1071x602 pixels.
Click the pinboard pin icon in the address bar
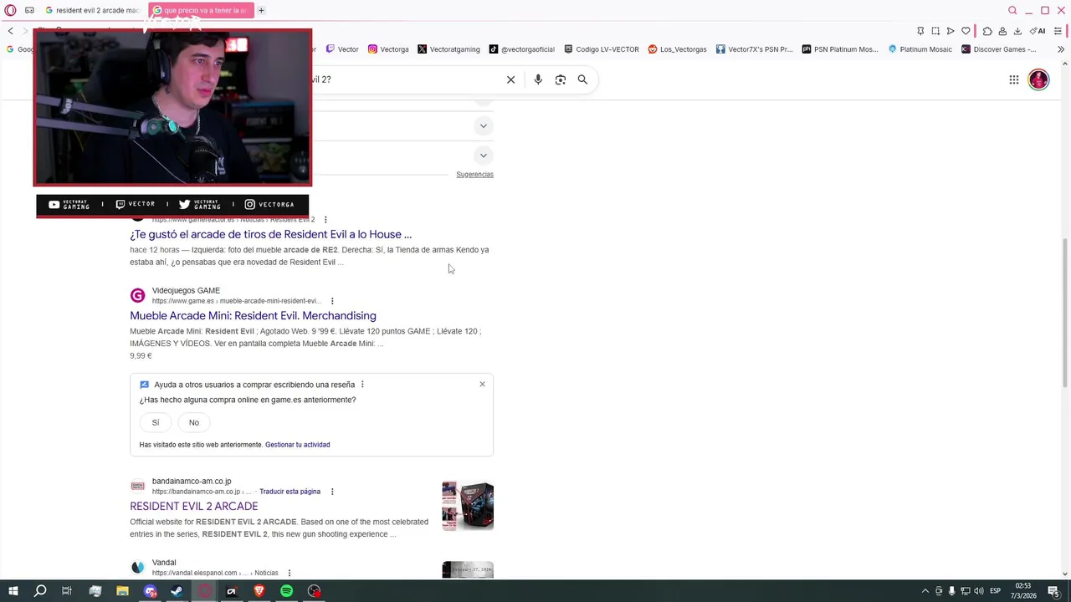point(920,31)
